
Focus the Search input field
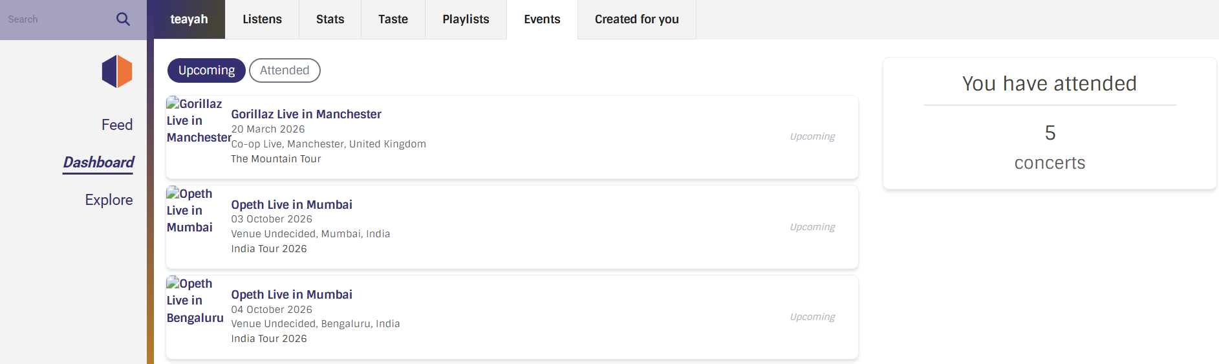click(x=55, y=19)
